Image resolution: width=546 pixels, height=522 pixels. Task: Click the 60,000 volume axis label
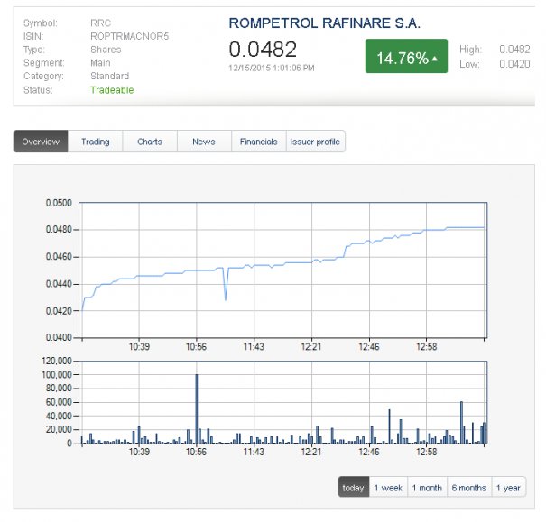click(59, 402)
